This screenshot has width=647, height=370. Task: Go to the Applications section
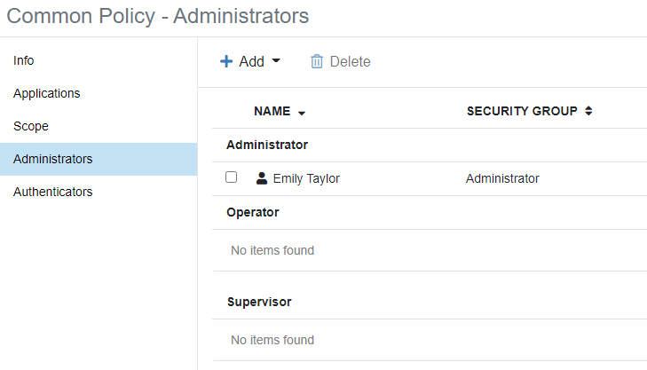(47, 93)
